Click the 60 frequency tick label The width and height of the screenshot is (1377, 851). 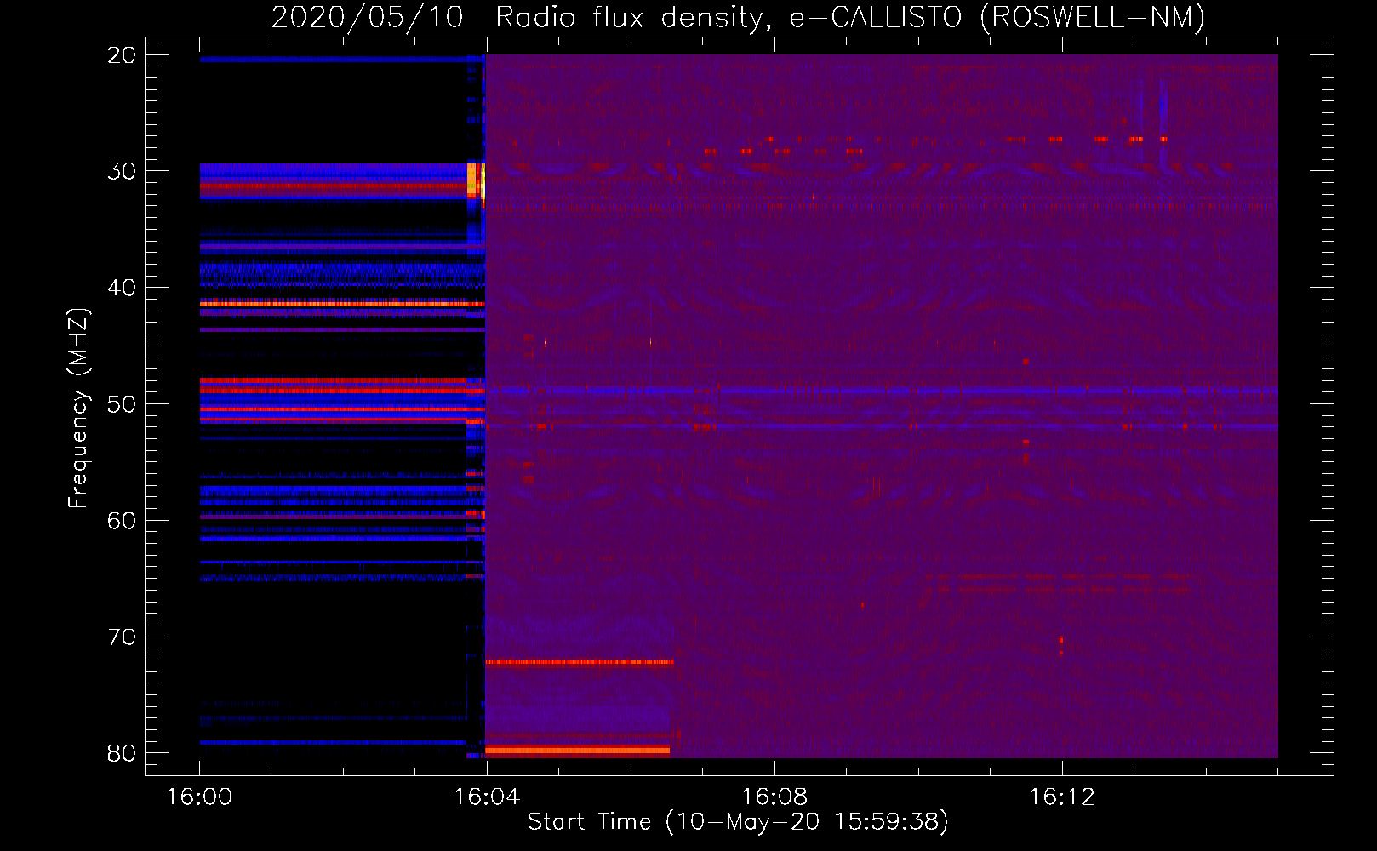(122, 520)
